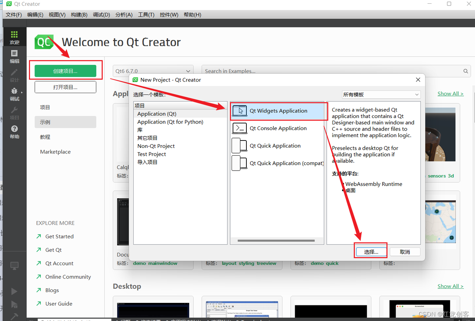475x321 pixels.
Task: Click Show All link at top right
Action: click(451, 93)
